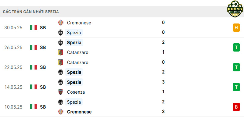Select highlighted Spezia name in 26.05.25 match

(x=74, y=42)
